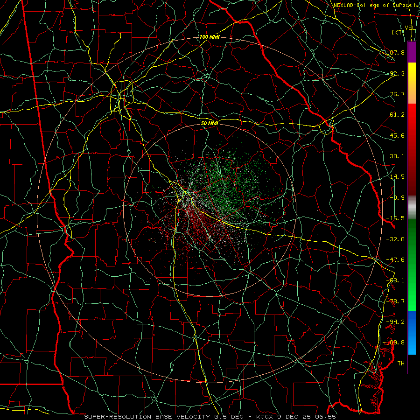The image size is (420, 420).
Task: Click the [KT] units label
Action: tap(398, 32)
